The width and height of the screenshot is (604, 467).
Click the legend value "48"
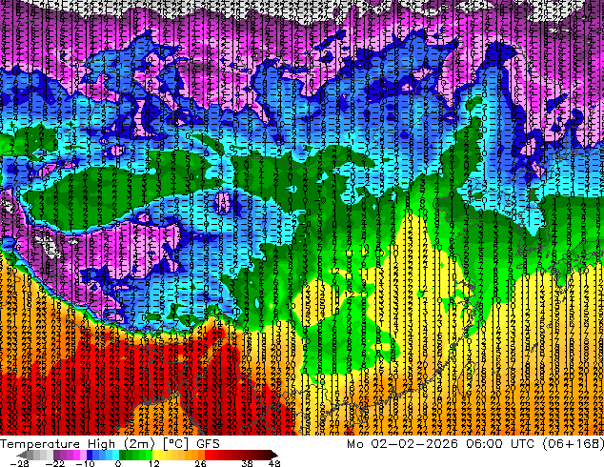pos(274,463)
